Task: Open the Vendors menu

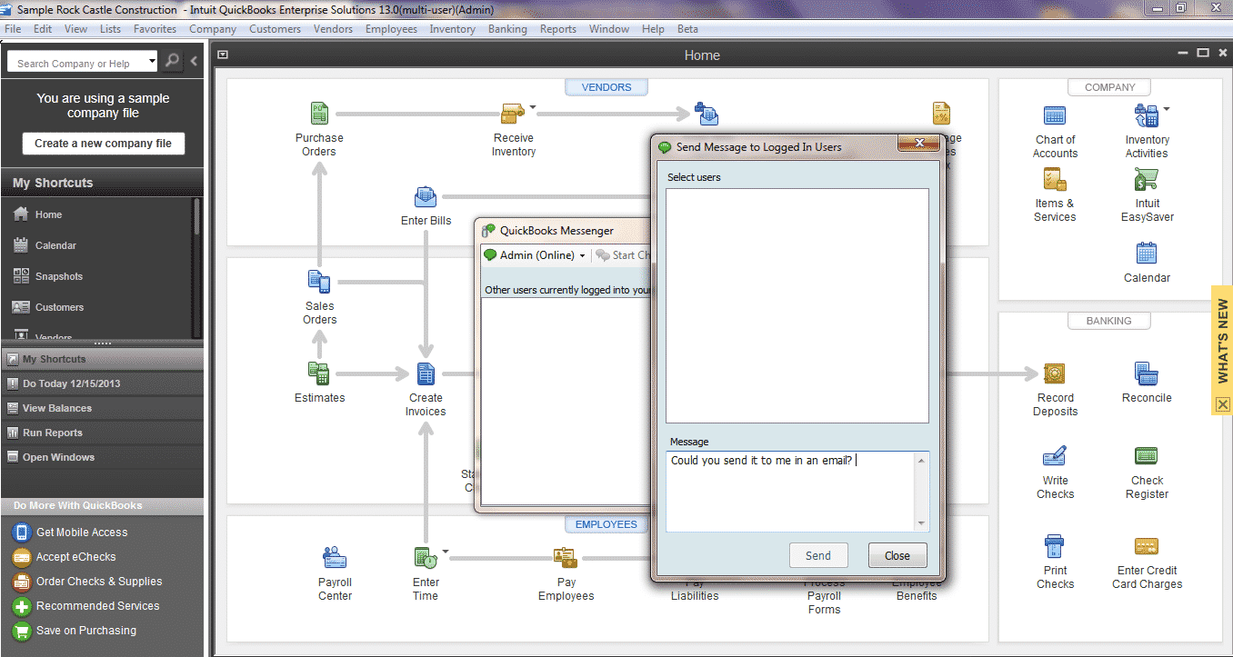Action: (x=333, y=29)
